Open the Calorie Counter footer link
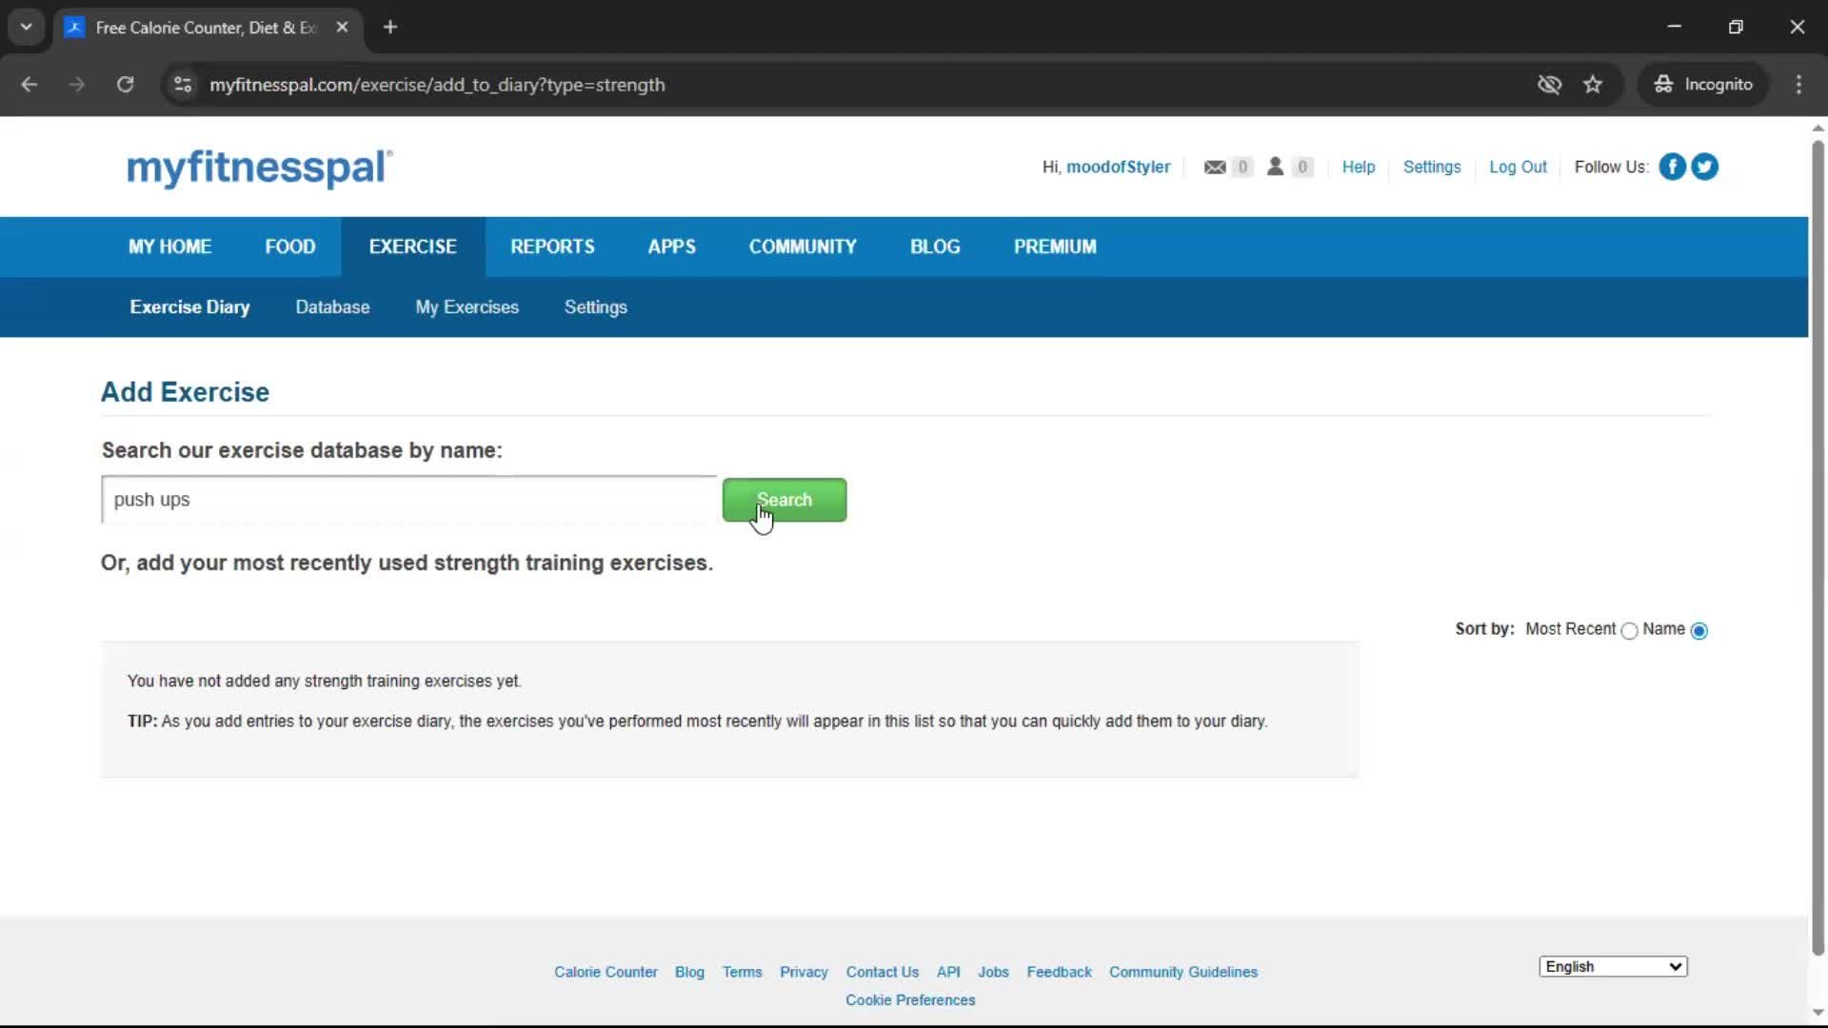 pos(606,972)
